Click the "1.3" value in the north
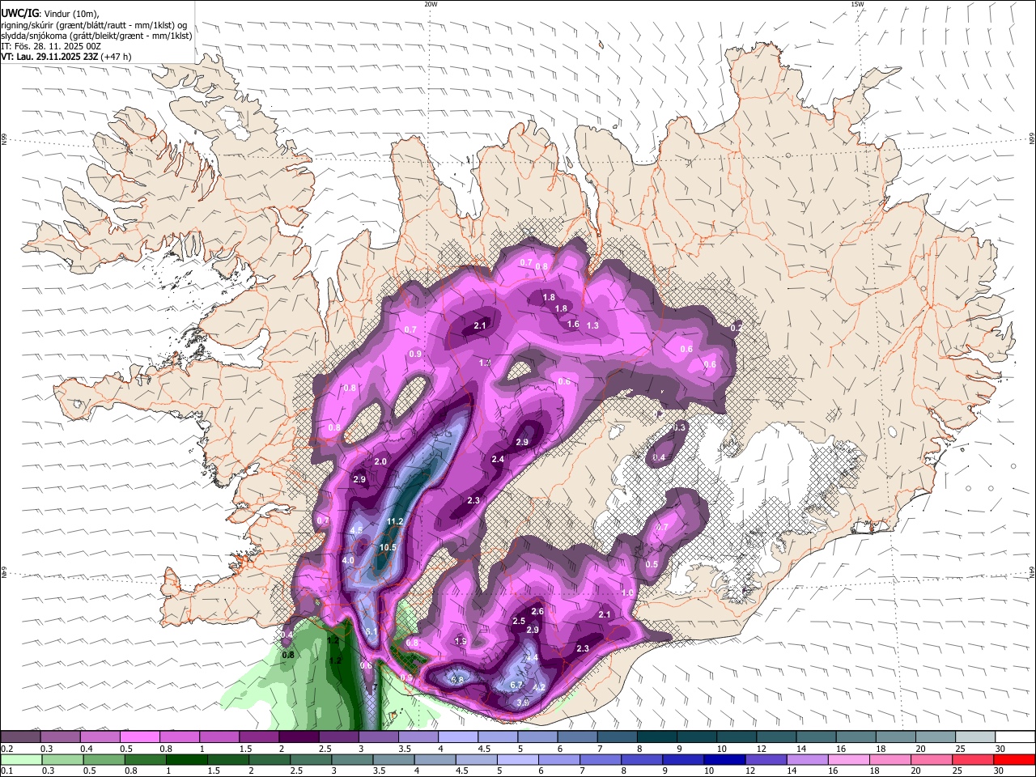 (x=592, y=325)
